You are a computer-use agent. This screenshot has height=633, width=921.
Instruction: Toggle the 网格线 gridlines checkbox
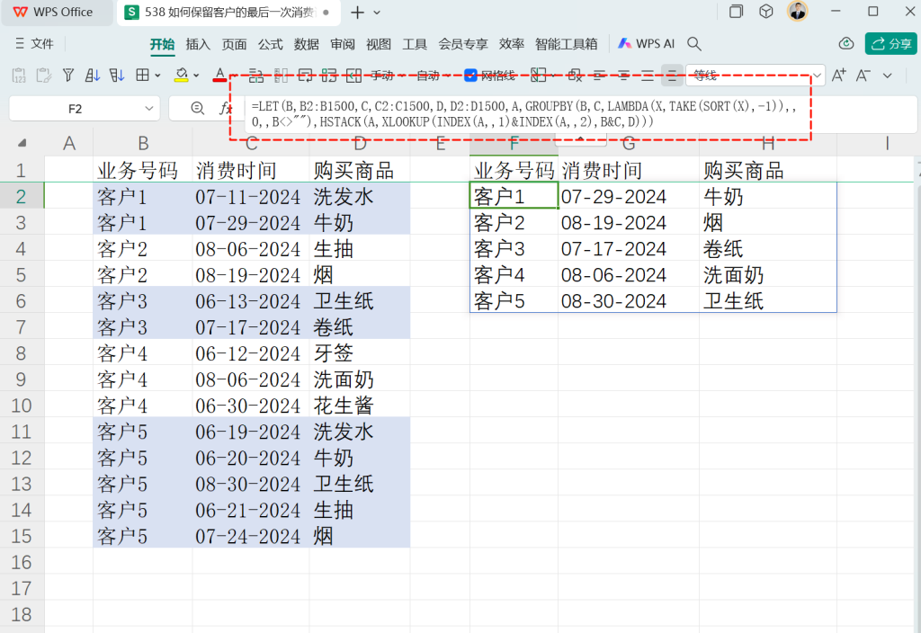(x=470, y=76)
